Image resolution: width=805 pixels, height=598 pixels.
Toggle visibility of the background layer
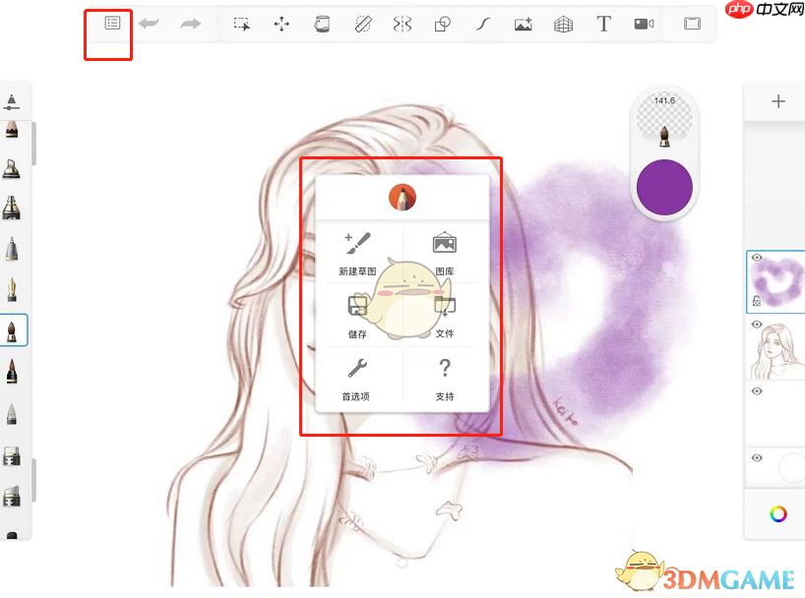point(757,458)
